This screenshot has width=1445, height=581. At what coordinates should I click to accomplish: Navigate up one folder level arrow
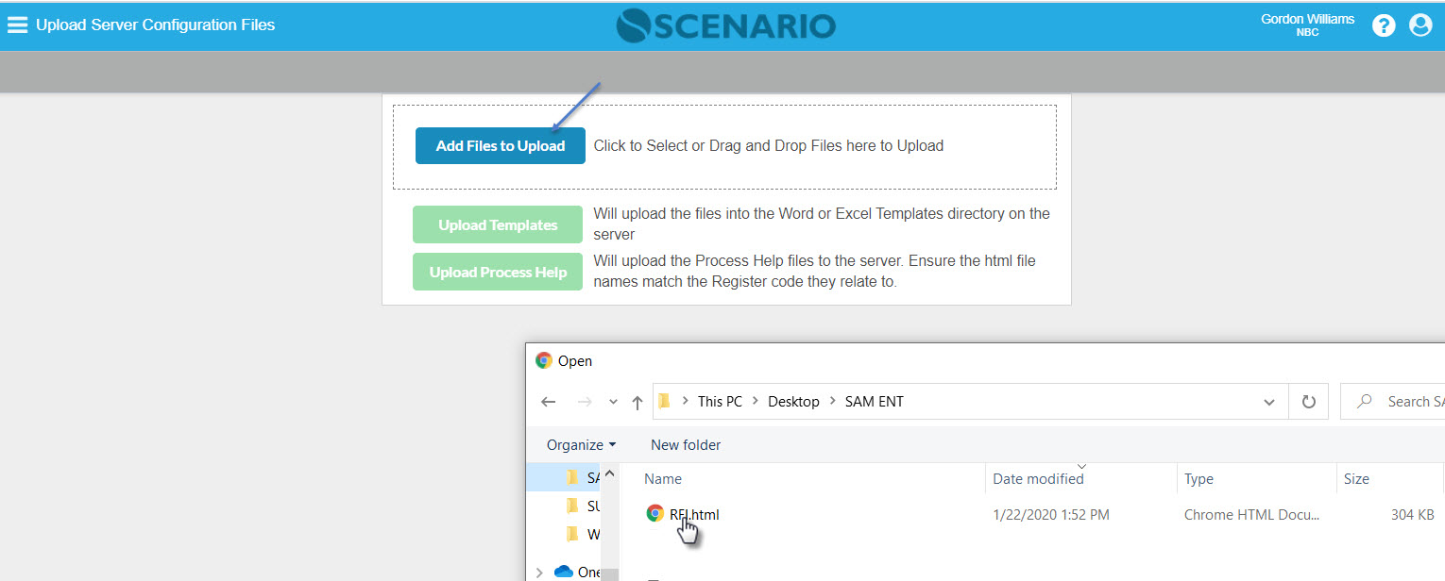[637, 403]
